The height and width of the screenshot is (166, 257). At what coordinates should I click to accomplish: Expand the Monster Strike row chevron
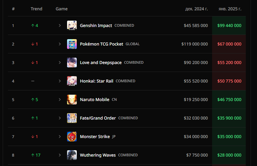[x=60, y=137]
